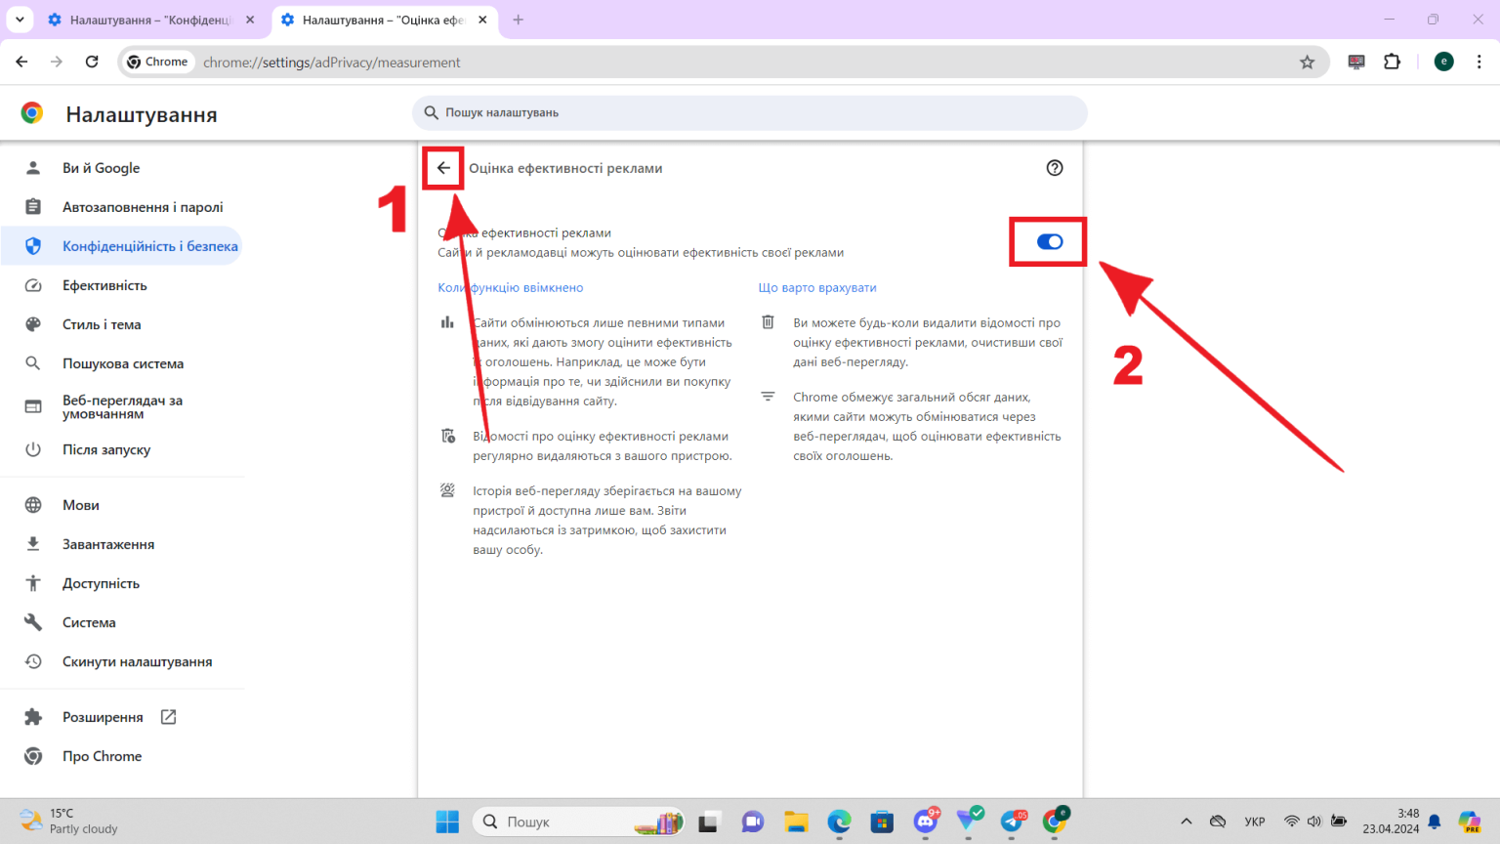The height and width of the screenshot is (844, 1500).
Task: Click the back arrow marked with 1
Action: tap(442, 167)
